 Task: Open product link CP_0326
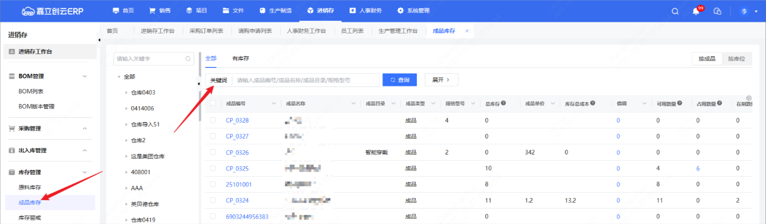(237, 152)
